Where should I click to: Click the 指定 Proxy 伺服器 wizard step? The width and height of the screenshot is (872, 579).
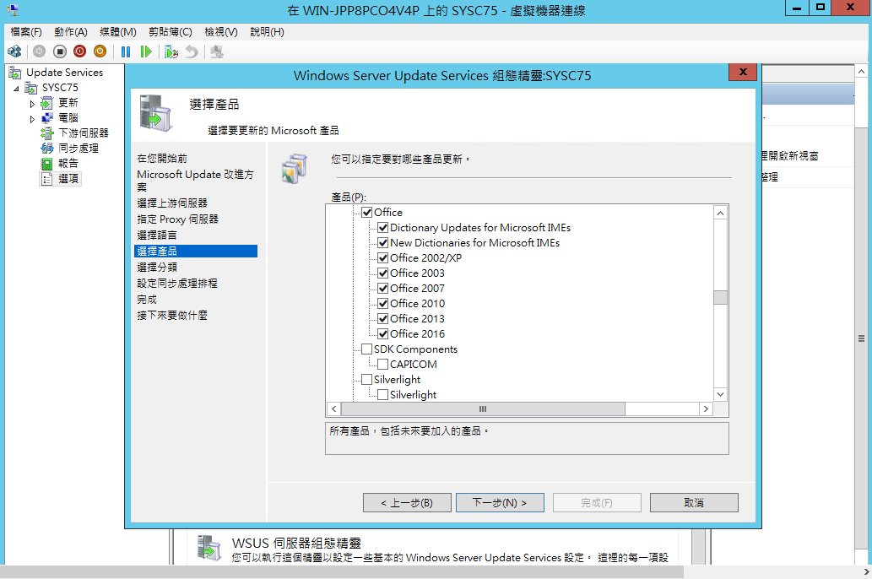click(178, 219)
